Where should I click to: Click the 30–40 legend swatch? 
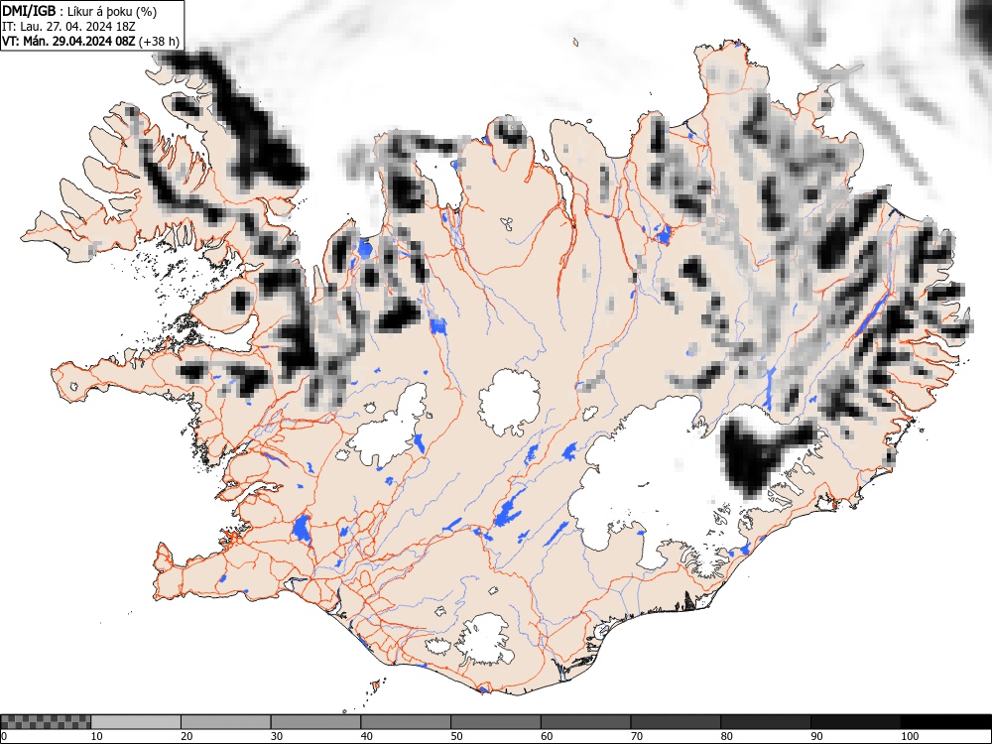(315, 722)
